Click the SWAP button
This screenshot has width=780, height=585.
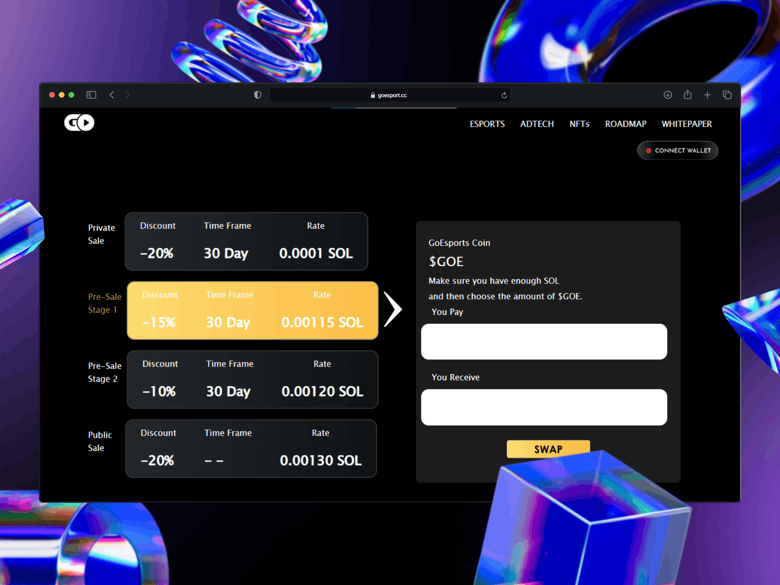tap(548, 449)
